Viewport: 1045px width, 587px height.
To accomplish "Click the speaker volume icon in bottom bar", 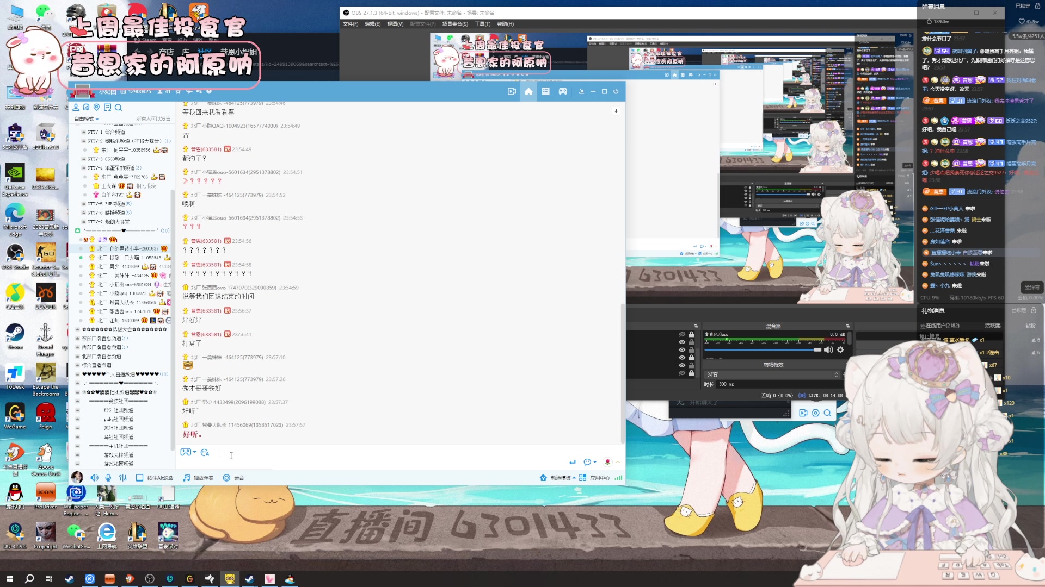I will coord(94,478).
